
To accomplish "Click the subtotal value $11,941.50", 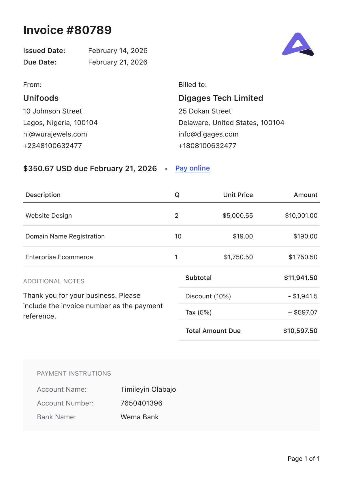I will pyautogui.click(x=301, y=278).
